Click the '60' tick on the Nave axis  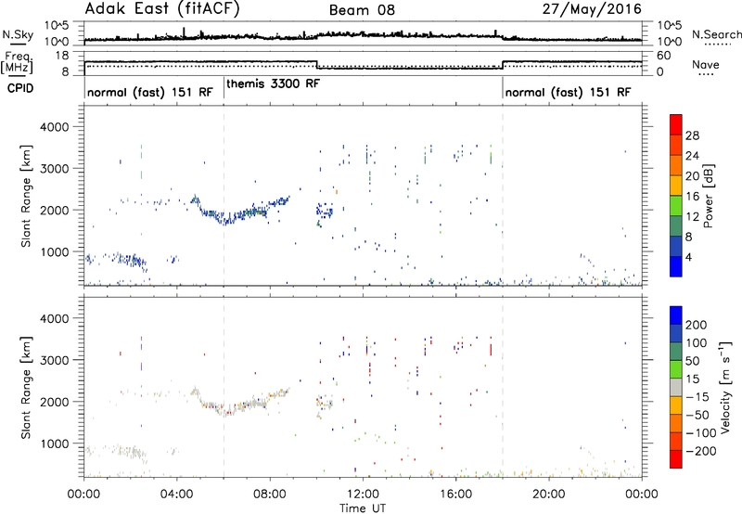coord(664,56)
